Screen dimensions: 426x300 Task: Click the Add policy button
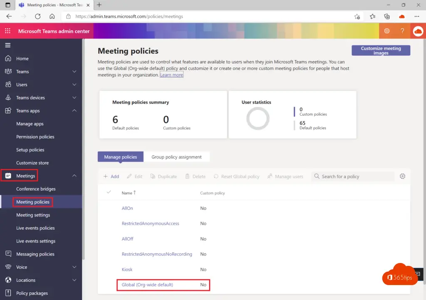click(x=111, y=176)
